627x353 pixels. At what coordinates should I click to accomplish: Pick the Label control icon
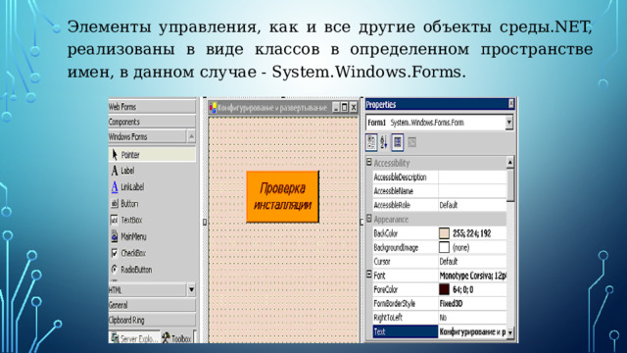(115, 171)
